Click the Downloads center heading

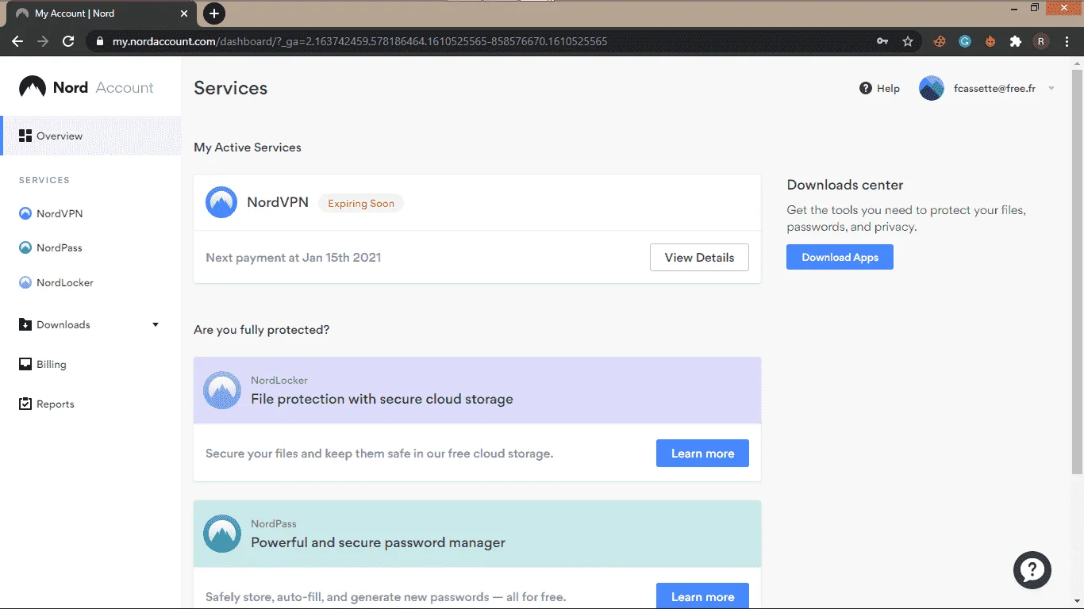coord(845,185)
